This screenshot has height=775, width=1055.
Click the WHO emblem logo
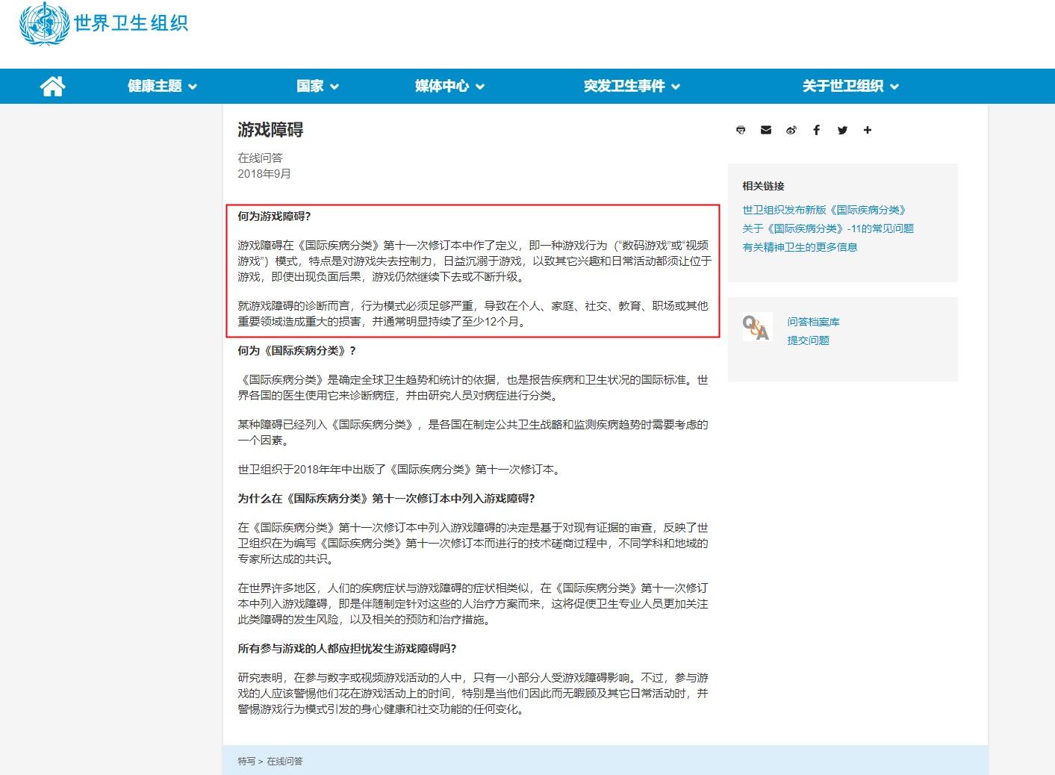pos(43,24)
